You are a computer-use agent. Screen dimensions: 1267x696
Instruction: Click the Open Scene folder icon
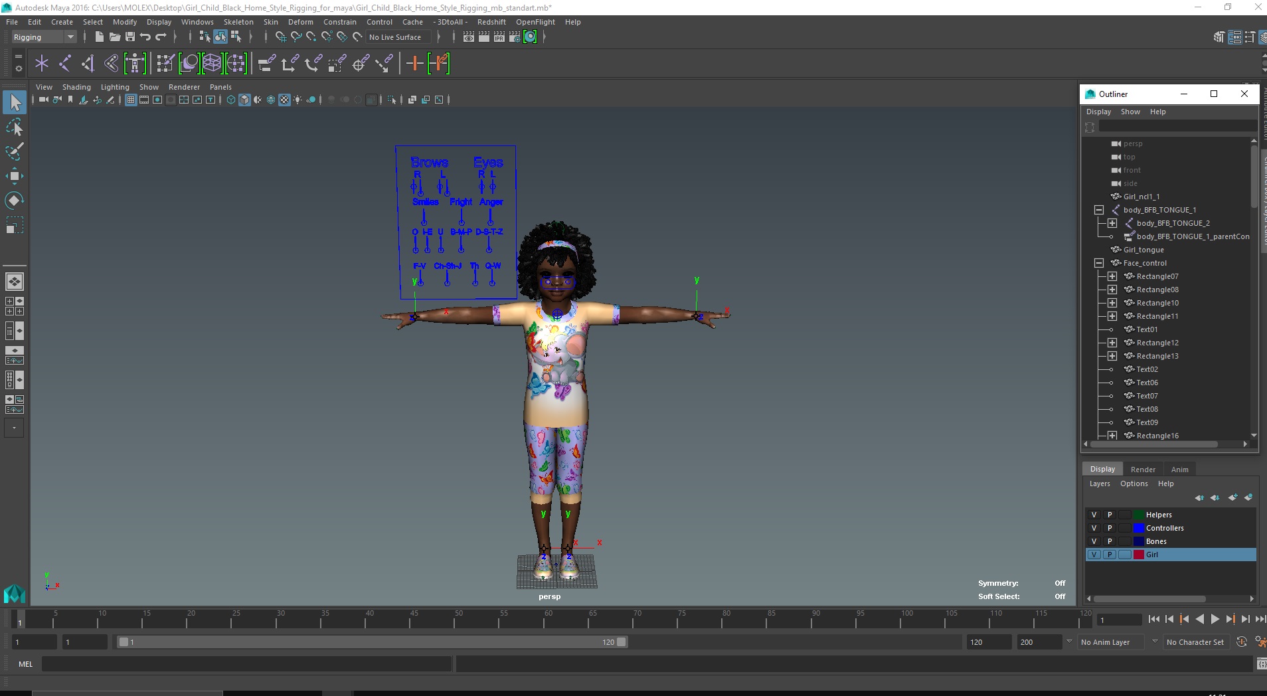pyautogui.click(x=114, y=37)
